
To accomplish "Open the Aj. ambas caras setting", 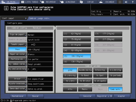I will (x=17, y=64).
